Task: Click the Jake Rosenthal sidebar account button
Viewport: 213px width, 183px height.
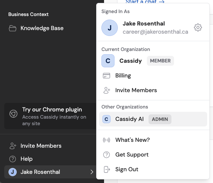Action: [50, 172]
